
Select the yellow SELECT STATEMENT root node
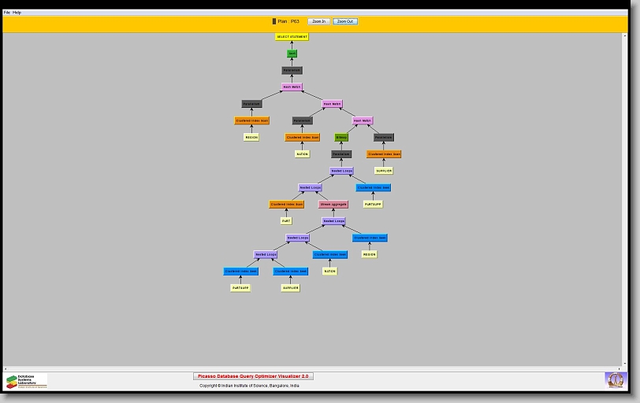pos(292,37)
